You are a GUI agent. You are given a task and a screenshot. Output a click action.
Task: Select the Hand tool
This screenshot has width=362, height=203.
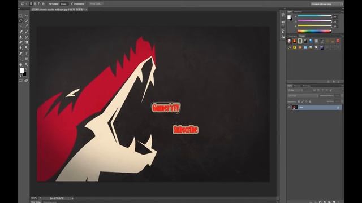point(21,65)
